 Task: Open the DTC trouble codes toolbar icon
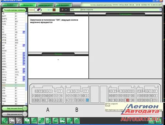click(27, 120)
